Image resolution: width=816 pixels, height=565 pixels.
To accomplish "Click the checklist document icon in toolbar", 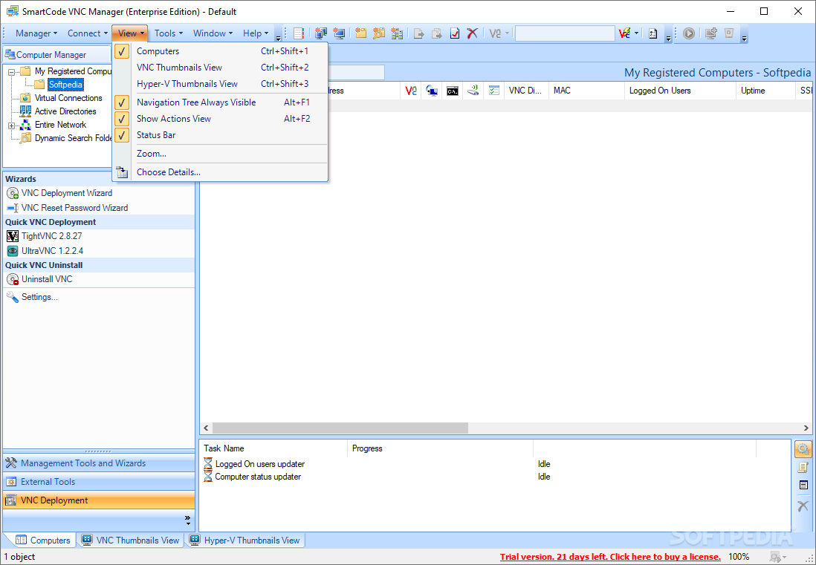I will (653, 33).
